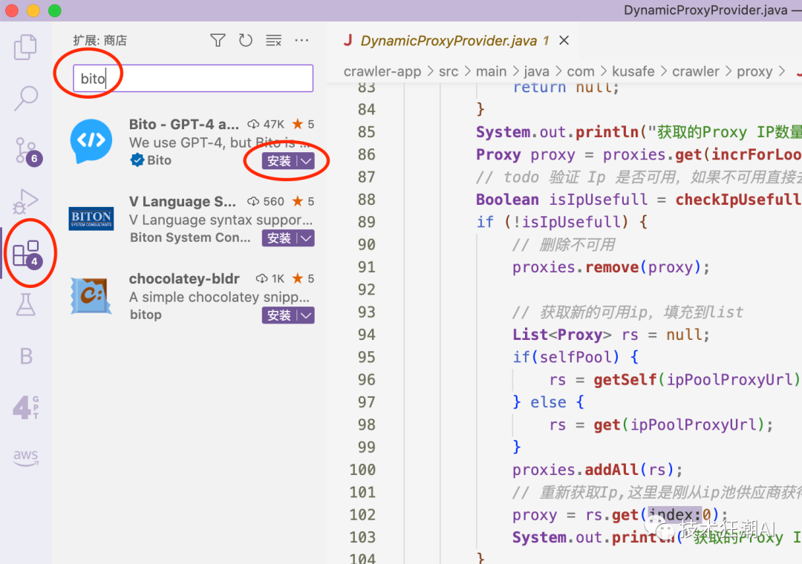This screenshot has width=802, height=564.
Task: Refresh the extensions list
Action: pyautogui.click(x=246, y=40)
